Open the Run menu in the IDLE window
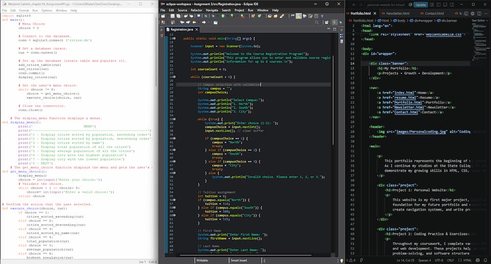 click(35, 10)
